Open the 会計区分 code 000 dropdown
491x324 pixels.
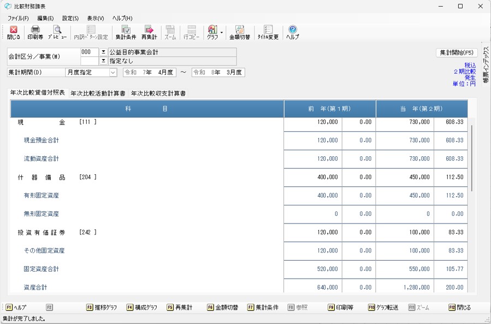(x=103, y=52)
